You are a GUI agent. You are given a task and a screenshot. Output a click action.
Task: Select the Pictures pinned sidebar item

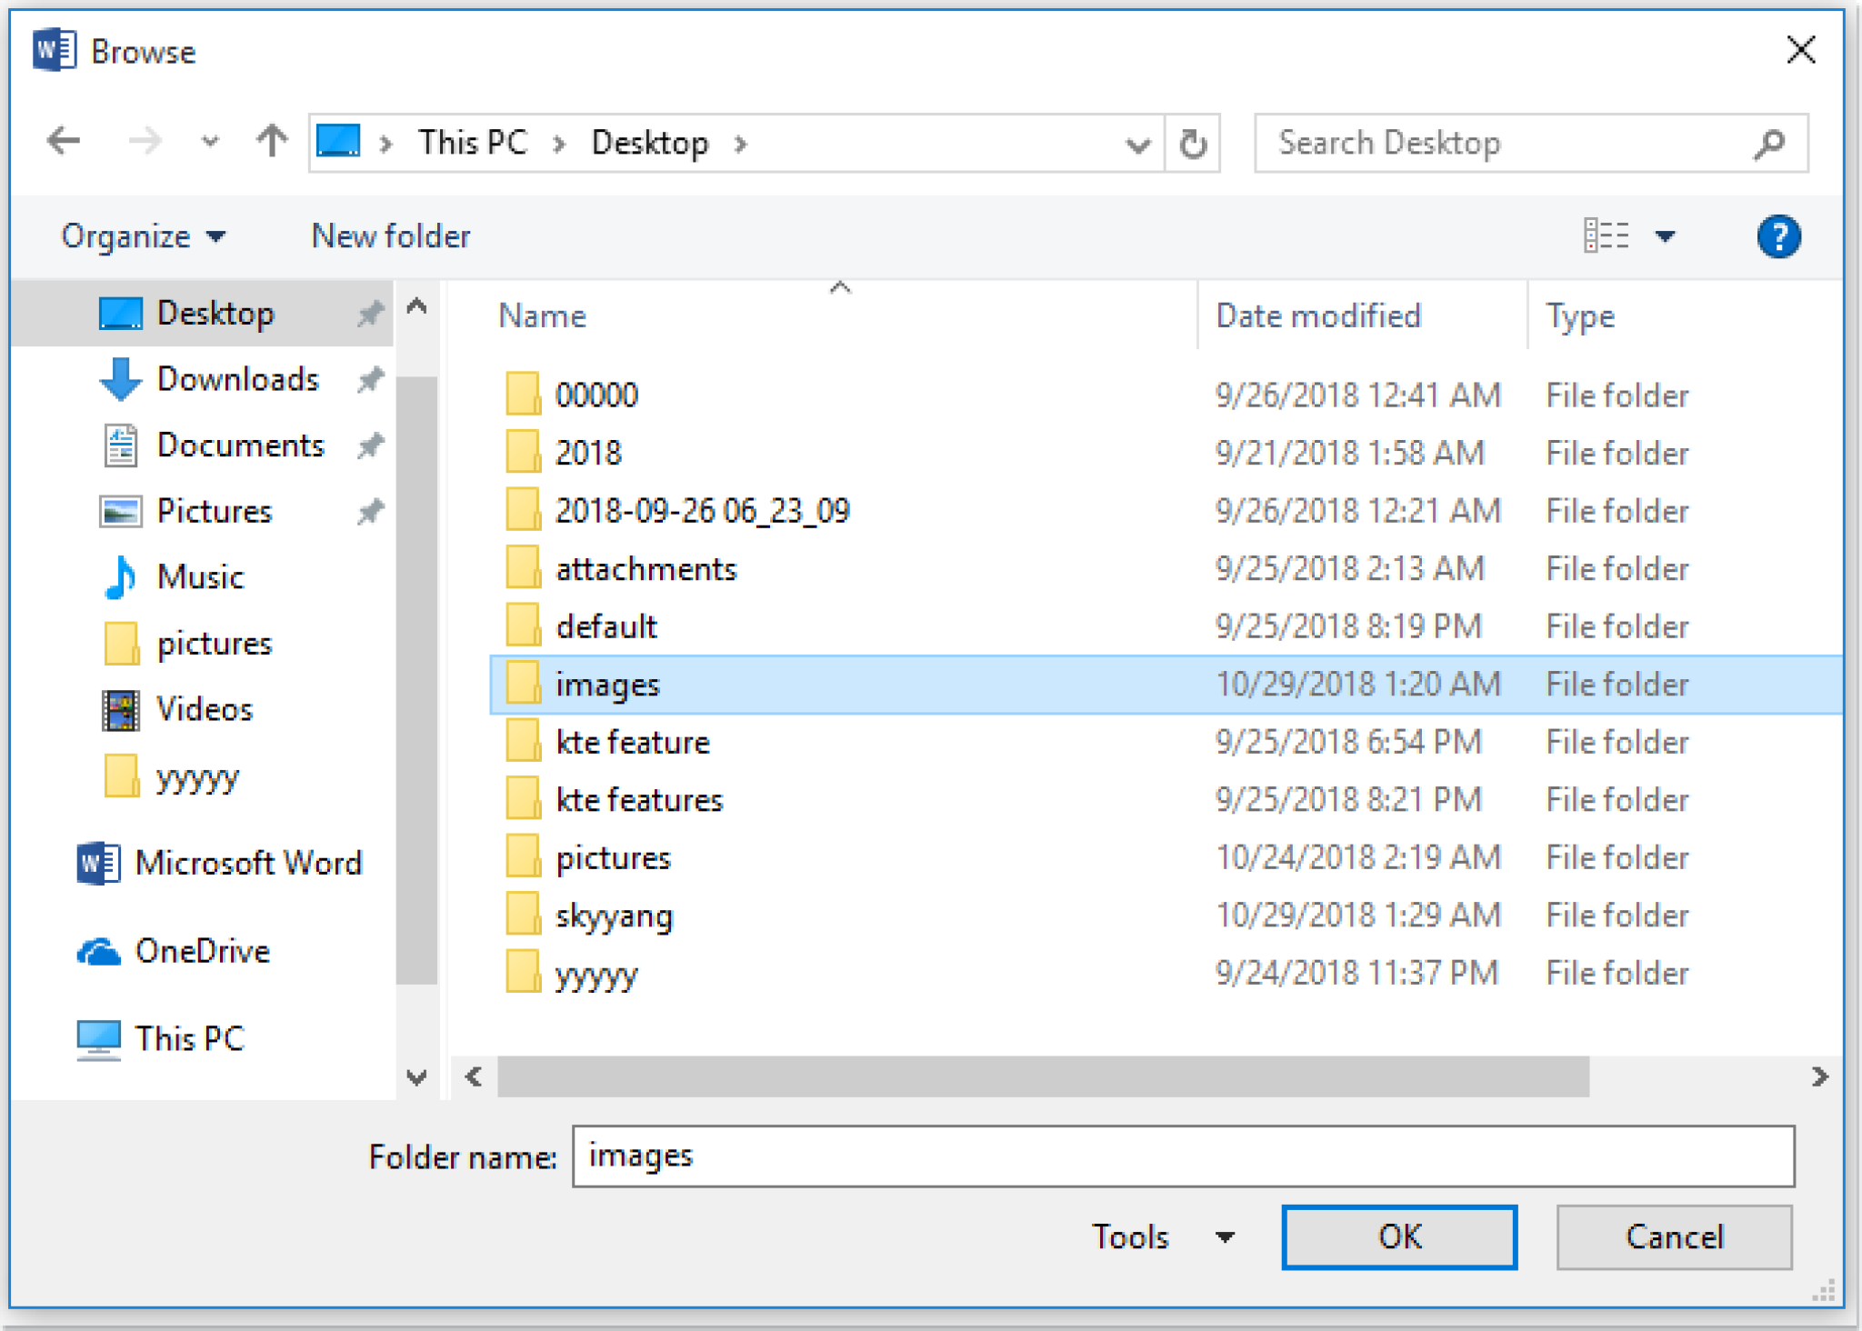click(x=213, y=511)
